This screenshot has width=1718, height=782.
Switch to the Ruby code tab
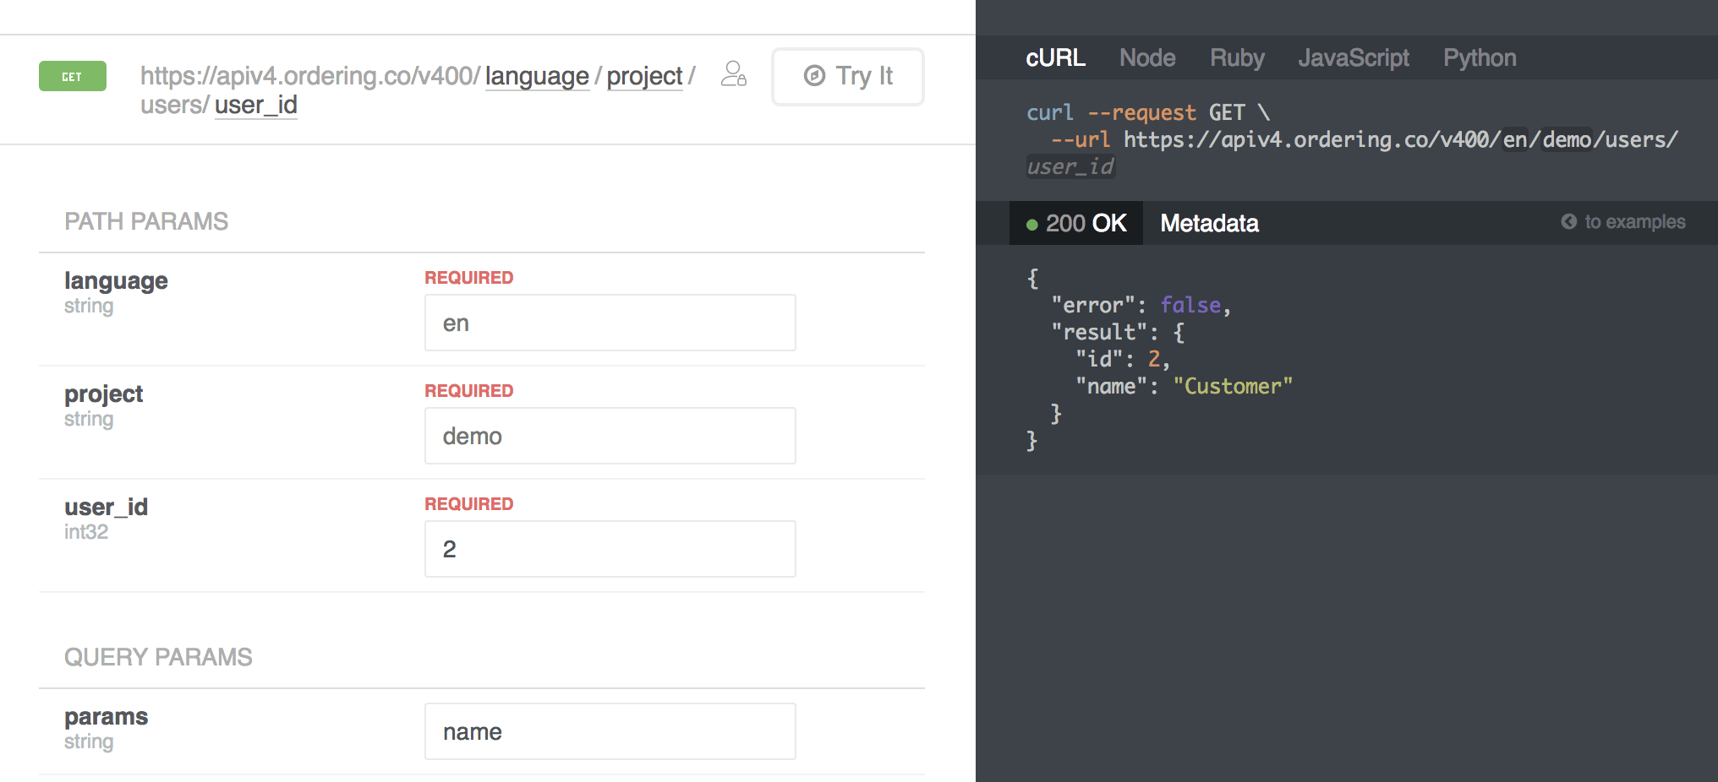tap(1237, 57)
